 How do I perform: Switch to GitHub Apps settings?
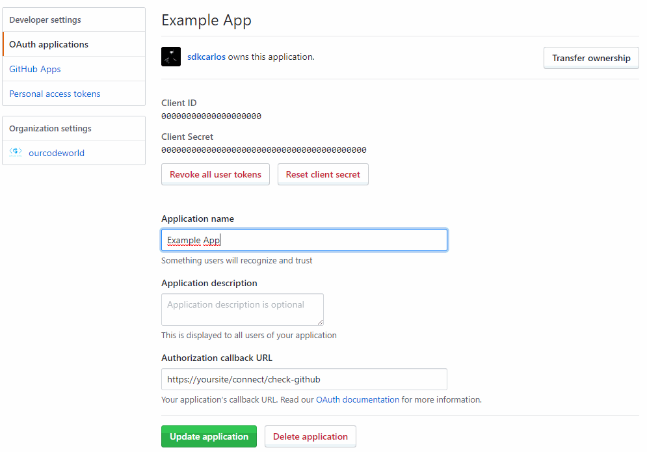click(x=35, y=68)
